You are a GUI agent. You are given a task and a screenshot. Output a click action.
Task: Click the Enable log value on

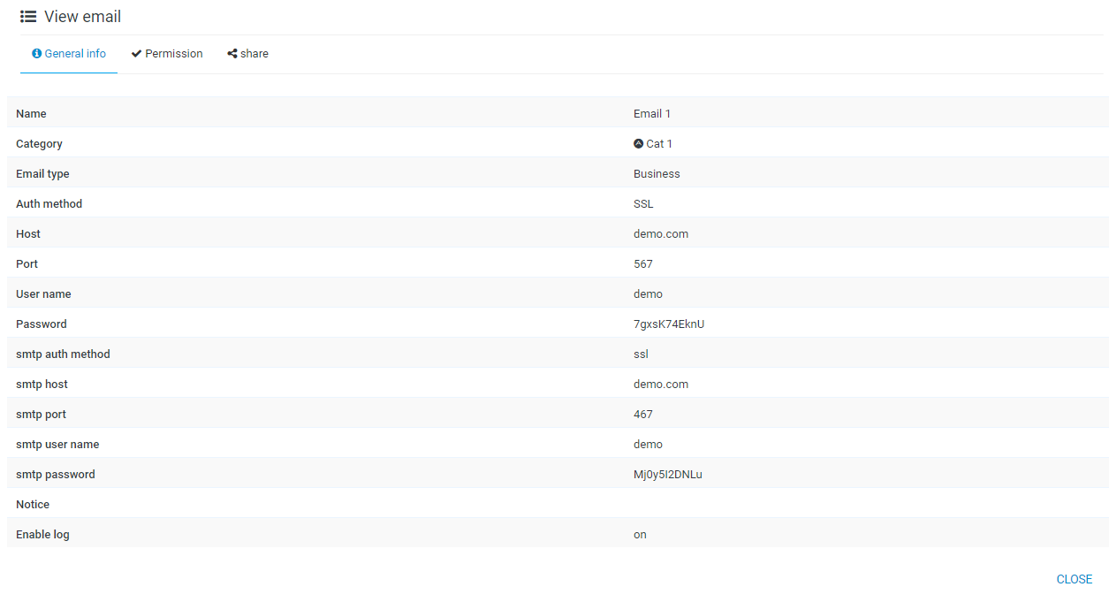tap(640, 535)
